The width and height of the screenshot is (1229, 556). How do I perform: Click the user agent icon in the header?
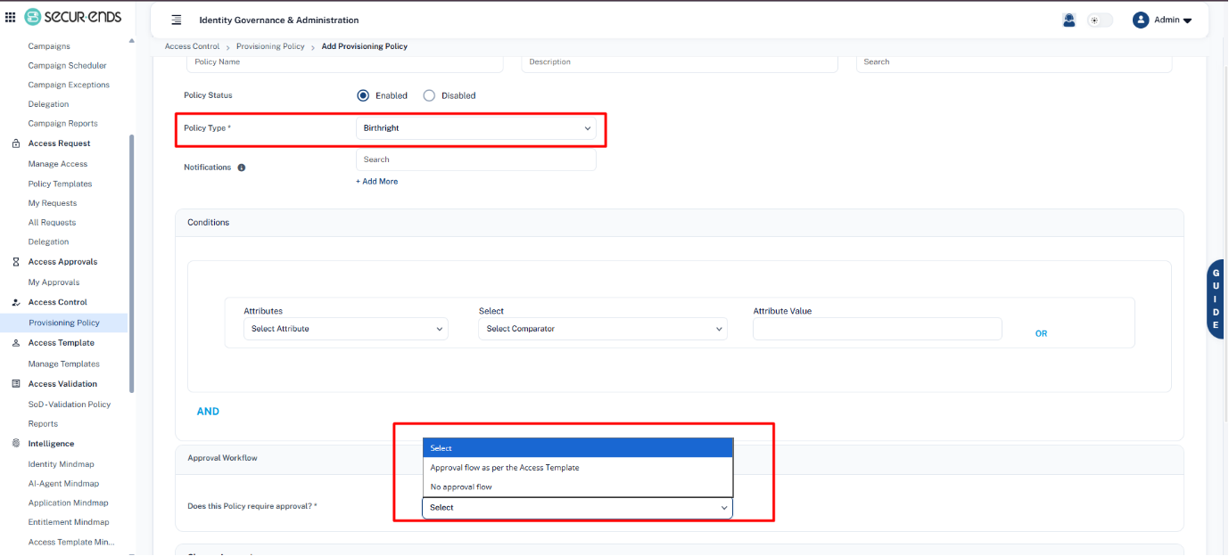(x=1069, y=20)
